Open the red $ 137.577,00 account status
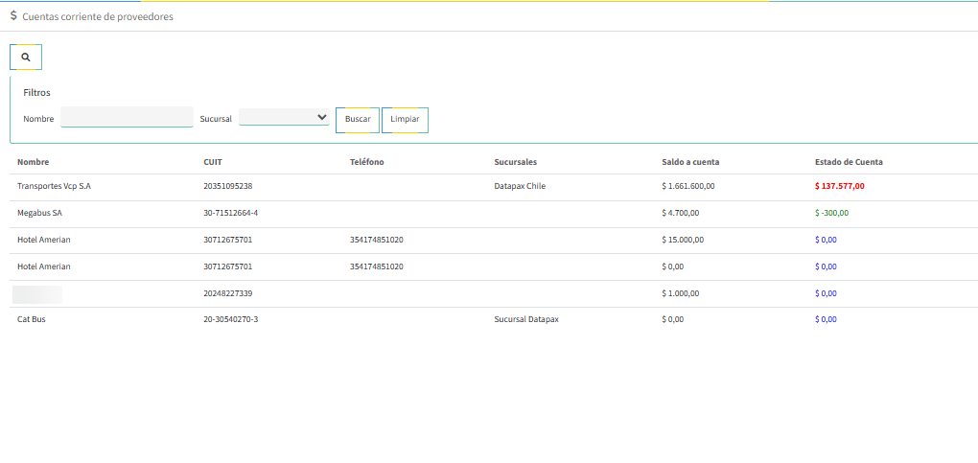978x463 pixels. (x=839, y=186)
